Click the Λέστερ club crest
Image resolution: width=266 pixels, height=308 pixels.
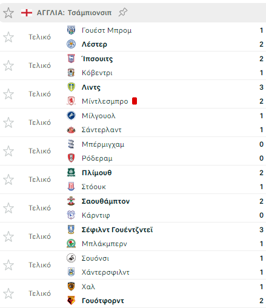pyautogui.click(x=71, y=44)
